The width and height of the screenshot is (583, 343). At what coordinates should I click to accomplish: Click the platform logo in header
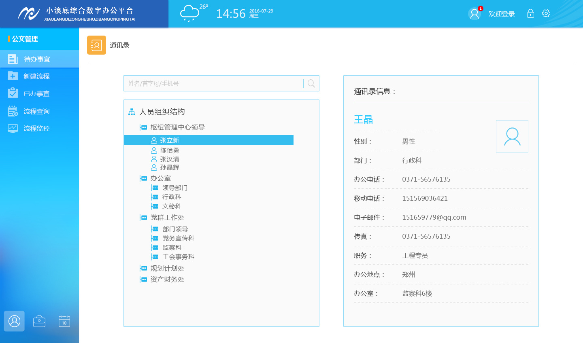29,14
